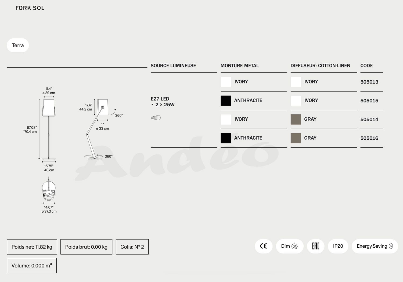Screen dimensions: 403x282
Task: Click the ø 33 cm dimension label
Action: click(x=103, y=128)
